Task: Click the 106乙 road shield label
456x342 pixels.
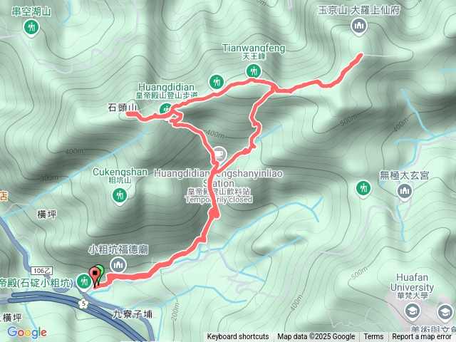Action: [x=42, y=271]
